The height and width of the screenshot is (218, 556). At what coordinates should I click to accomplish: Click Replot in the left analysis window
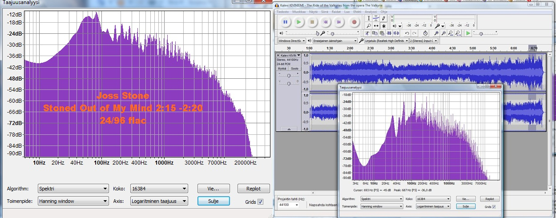(254, 188)
